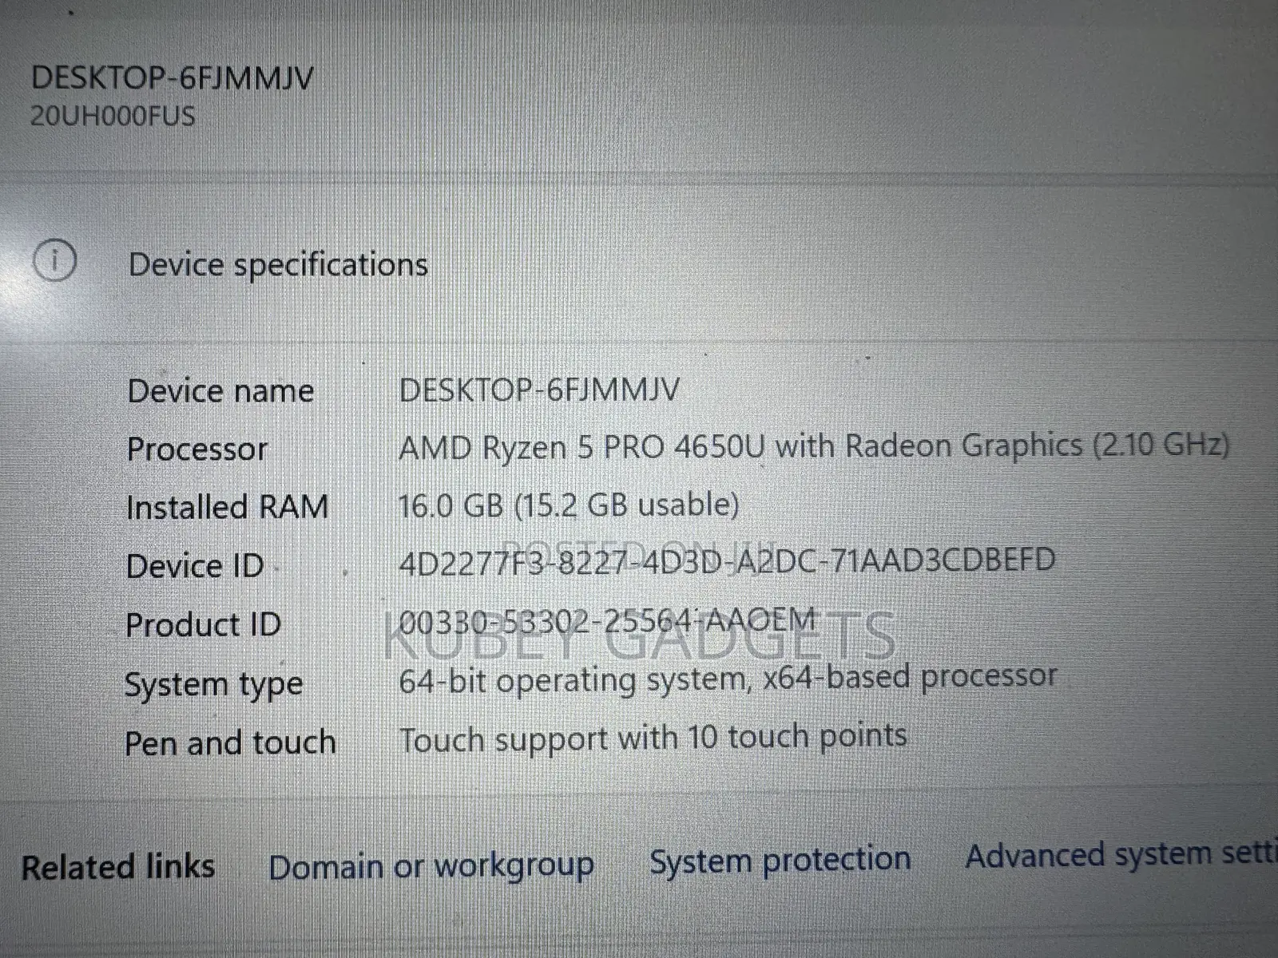Select the Device ID value 4D2277F3-8227
Image resolution: width=1278 pixels, height=958 pixels.
(727, 562)
